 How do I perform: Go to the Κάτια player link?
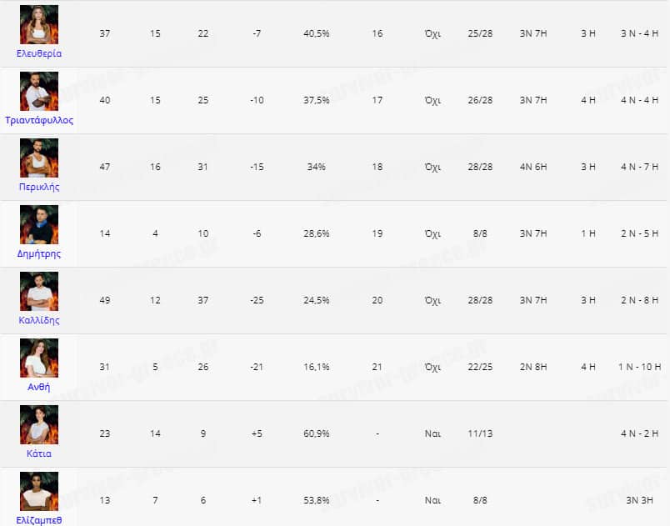[x=39, y=453]
